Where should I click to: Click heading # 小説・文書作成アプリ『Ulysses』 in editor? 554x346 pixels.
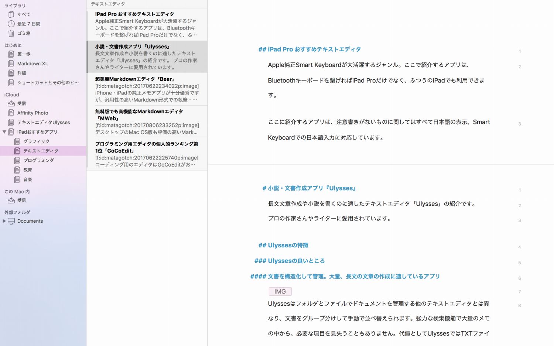coord(309,188)
